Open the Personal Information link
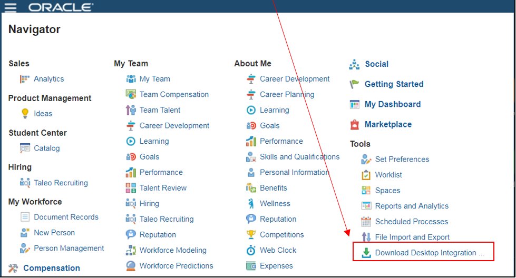The height and width of the screenshot is (278, 516). 295,172
